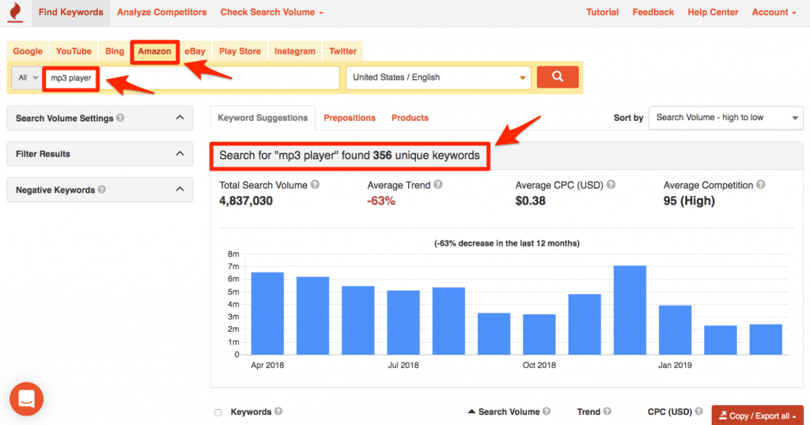Viewport: 810px width, 425px height.
Task: Open the Keyword Suggestions tab
Action: coord(263,118)
